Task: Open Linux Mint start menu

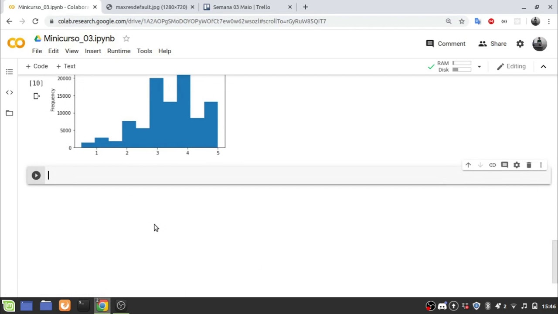Action: tap(8, 306)
